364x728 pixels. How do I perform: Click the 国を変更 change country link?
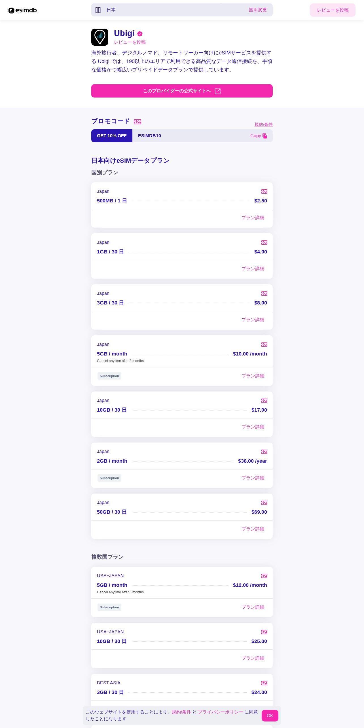tap(258, 10)
